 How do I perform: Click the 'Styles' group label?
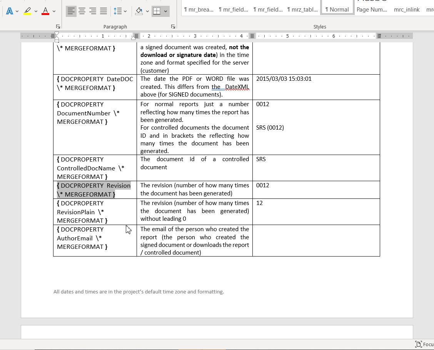[x=320, y=27]
